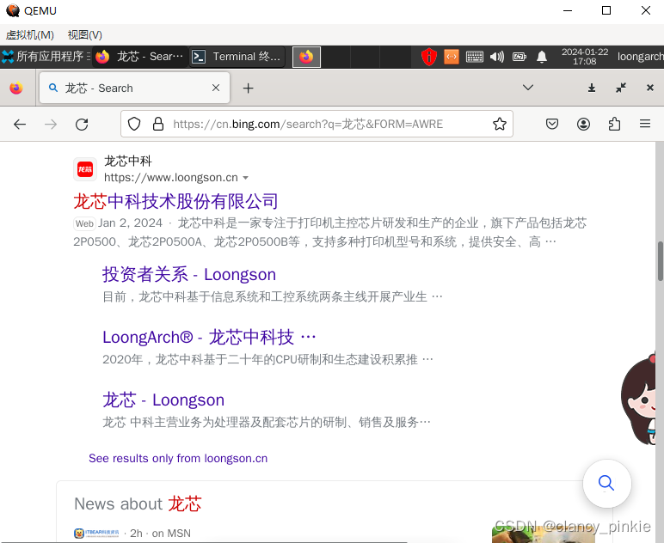Open the 所有应用程序 applications menu
Image resolution: width=664 pixels, height=543 pixels.
point(46,56)
